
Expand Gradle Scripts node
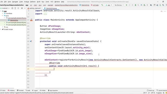click(x=1, y=29)
